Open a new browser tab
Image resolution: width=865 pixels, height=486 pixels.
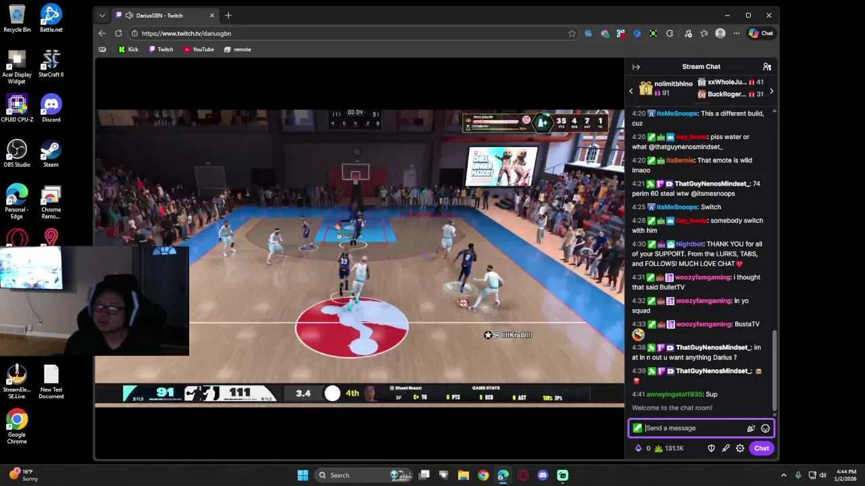click(228, 15)
